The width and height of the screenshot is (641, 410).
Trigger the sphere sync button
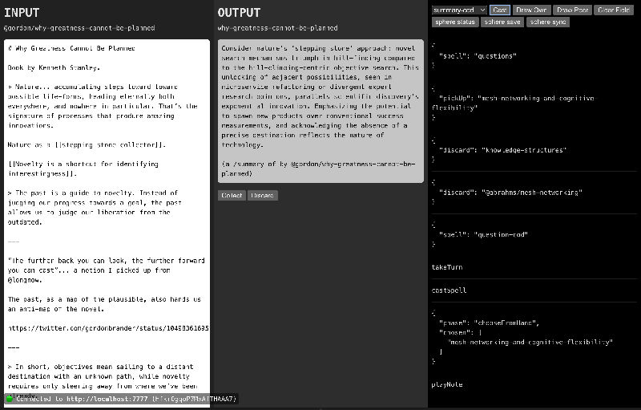pos(548,22)
